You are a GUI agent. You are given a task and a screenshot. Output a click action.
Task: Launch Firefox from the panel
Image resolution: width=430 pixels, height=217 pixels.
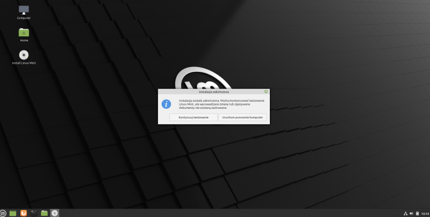[x=24, y=213]
